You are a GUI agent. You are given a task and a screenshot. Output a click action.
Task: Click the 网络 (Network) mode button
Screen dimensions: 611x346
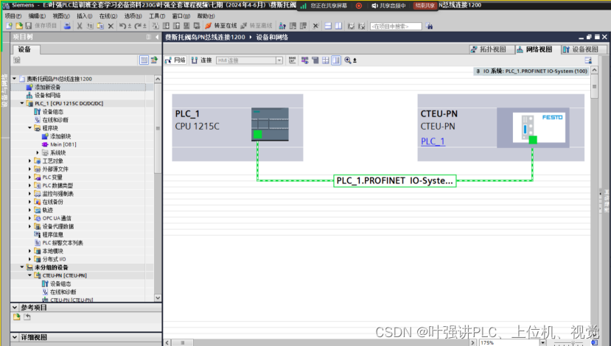(x=175, y=60)
